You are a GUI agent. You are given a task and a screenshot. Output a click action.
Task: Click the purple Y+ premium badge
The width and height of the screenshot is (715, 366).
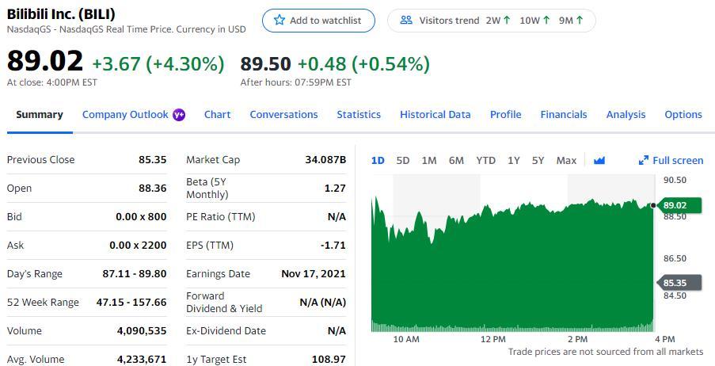179,115
